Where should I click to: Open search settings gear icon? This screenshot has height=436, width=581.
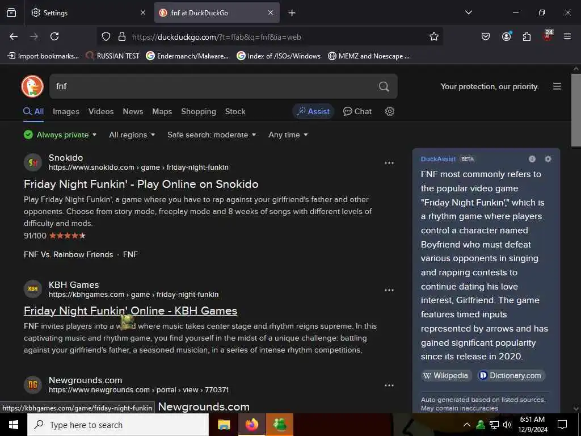coord(389,111)
